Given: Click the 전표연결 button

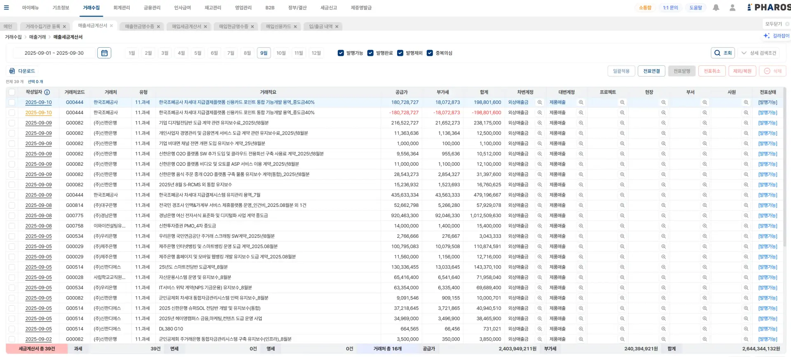Looking at the screenshot, I should pos(652,71).
